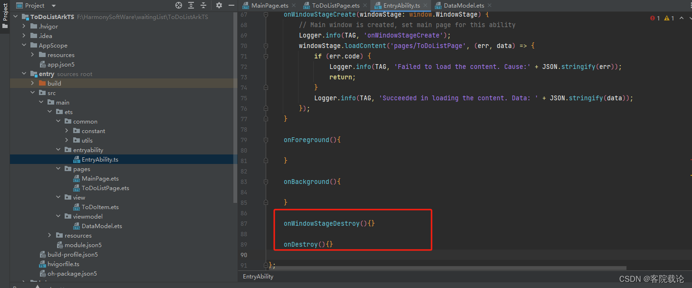Click the Collapse All icon in Project panel

(203, 5)
